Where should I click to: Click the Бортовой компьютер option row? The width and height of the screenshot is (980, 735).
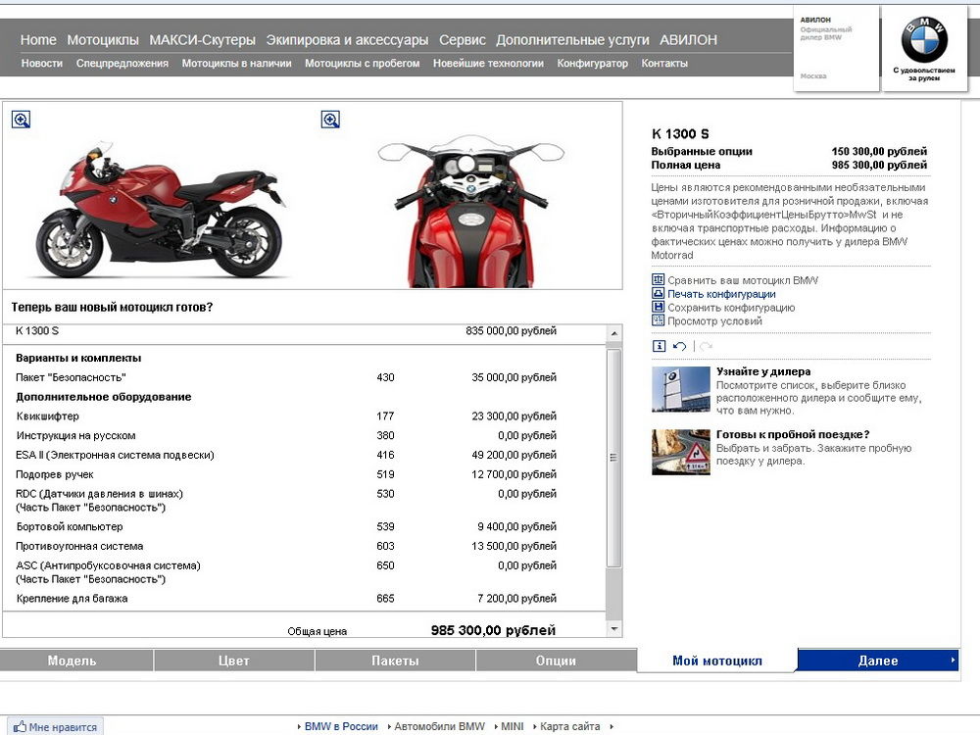pos(286,527)
